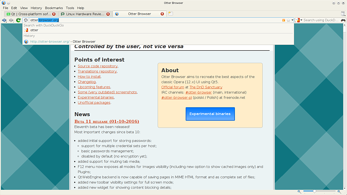The width and height of the screenshot is (347, 195).
Task: Switch to the Linux Hardware Reviews tab
Action: 85,14
